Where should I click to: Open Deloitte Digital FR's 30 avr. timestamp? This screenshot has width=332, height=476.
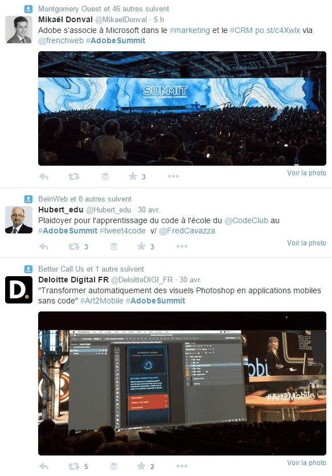pos(190,280)
